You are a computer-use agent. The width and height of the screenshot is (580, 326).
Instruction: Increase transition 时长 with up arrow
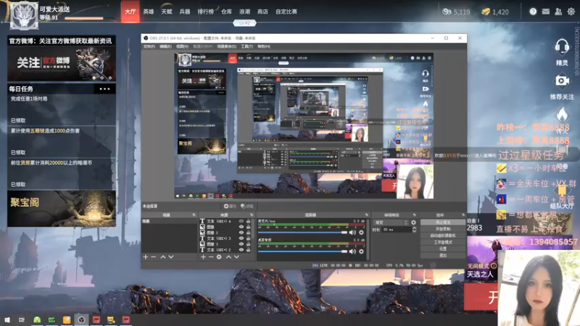pos(414,228)
